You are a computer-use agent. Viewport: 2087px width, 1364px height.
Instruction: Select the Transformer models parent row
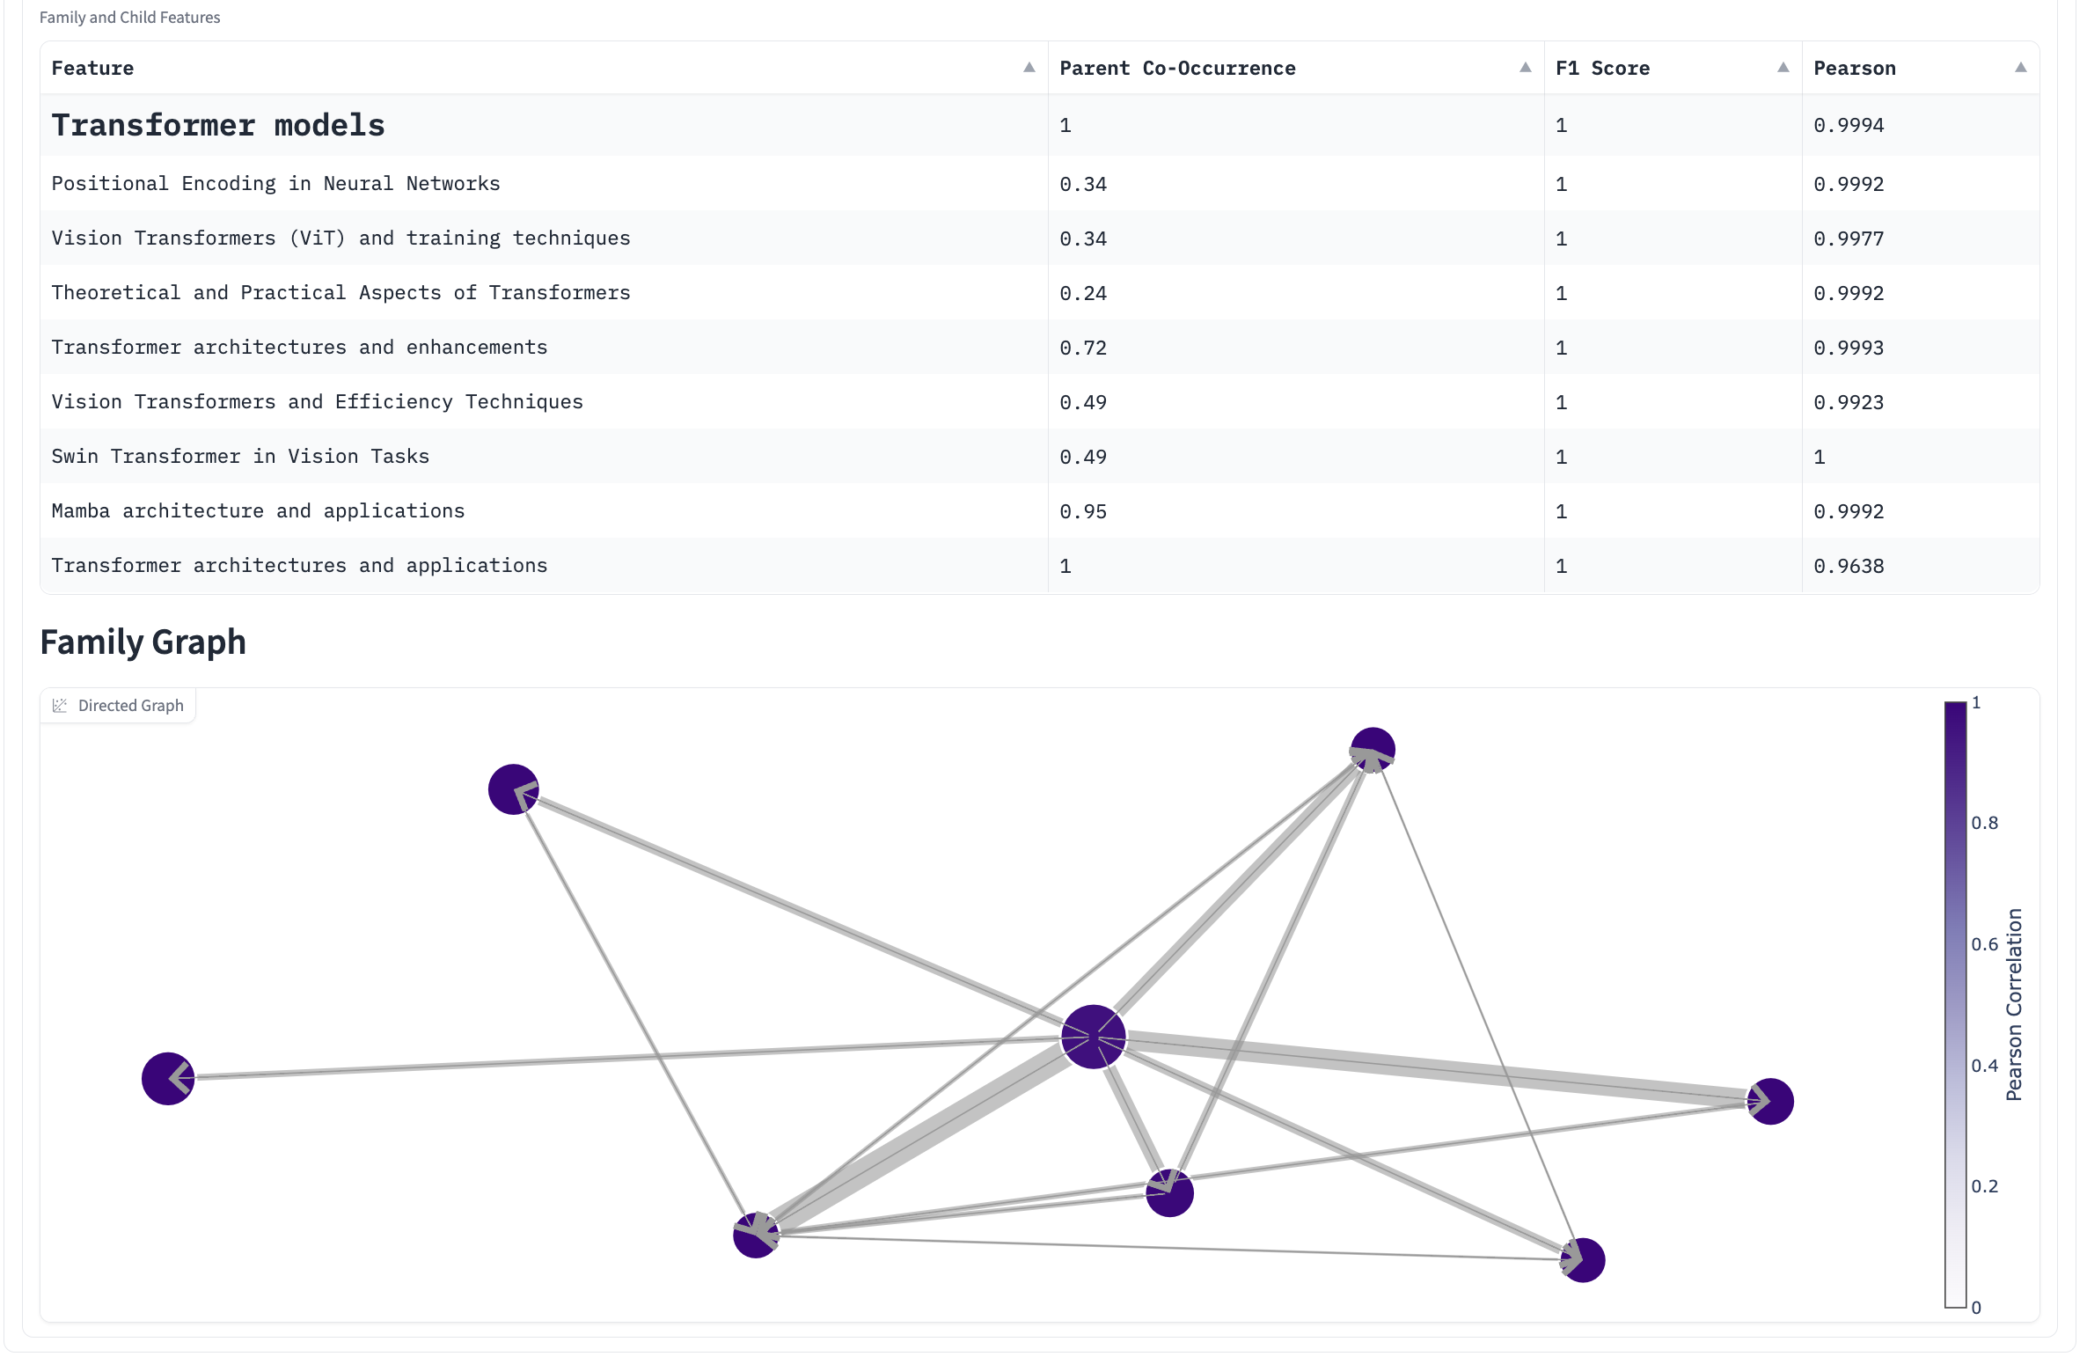pos(218,126)
